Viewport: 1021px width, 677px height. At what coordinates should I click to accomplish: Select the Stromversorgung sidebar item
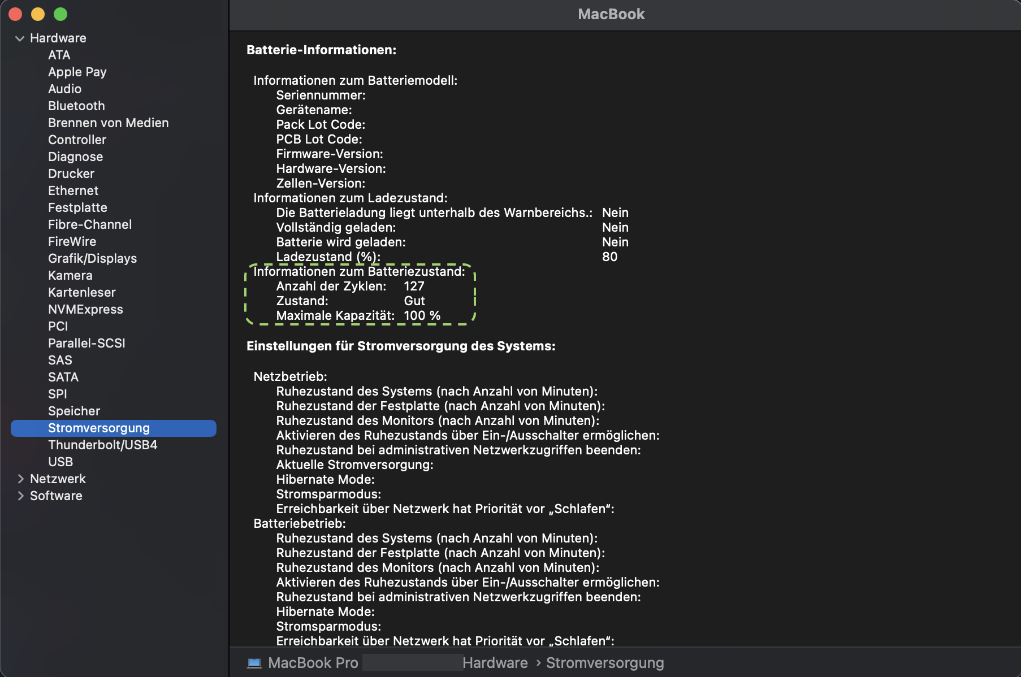(x=99, y=428)
